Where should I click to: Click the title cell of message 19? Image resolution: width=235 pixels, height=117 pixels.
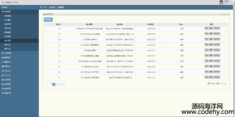point(90,34)
